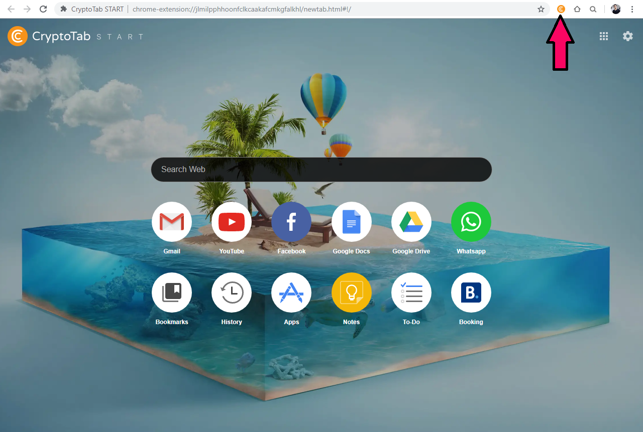643x432 pixels.
Task: Open the History shortcut icon
Action: [x=232, y=293]
